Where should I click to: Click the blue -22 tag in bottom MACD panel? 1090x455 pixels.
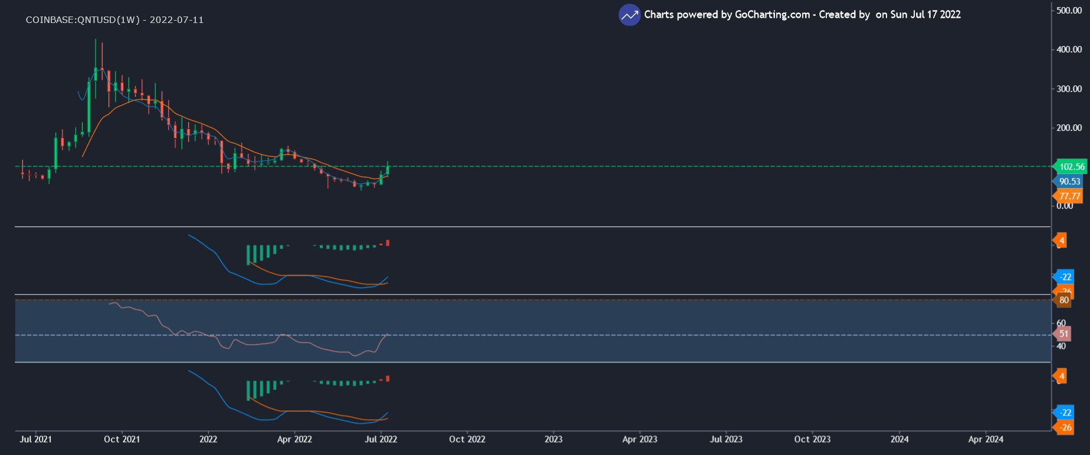[1065, 413]
